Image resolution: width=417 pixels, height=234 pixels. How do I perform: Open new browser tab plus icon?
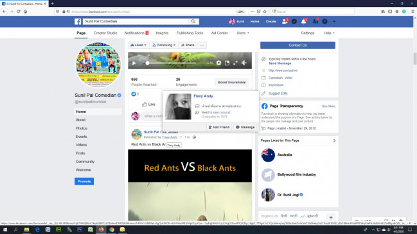52,3
